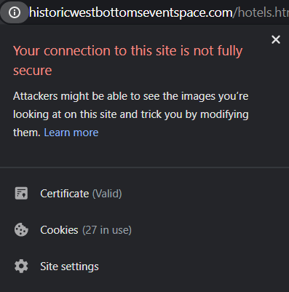Open the Learn more link

pos(71,133)
